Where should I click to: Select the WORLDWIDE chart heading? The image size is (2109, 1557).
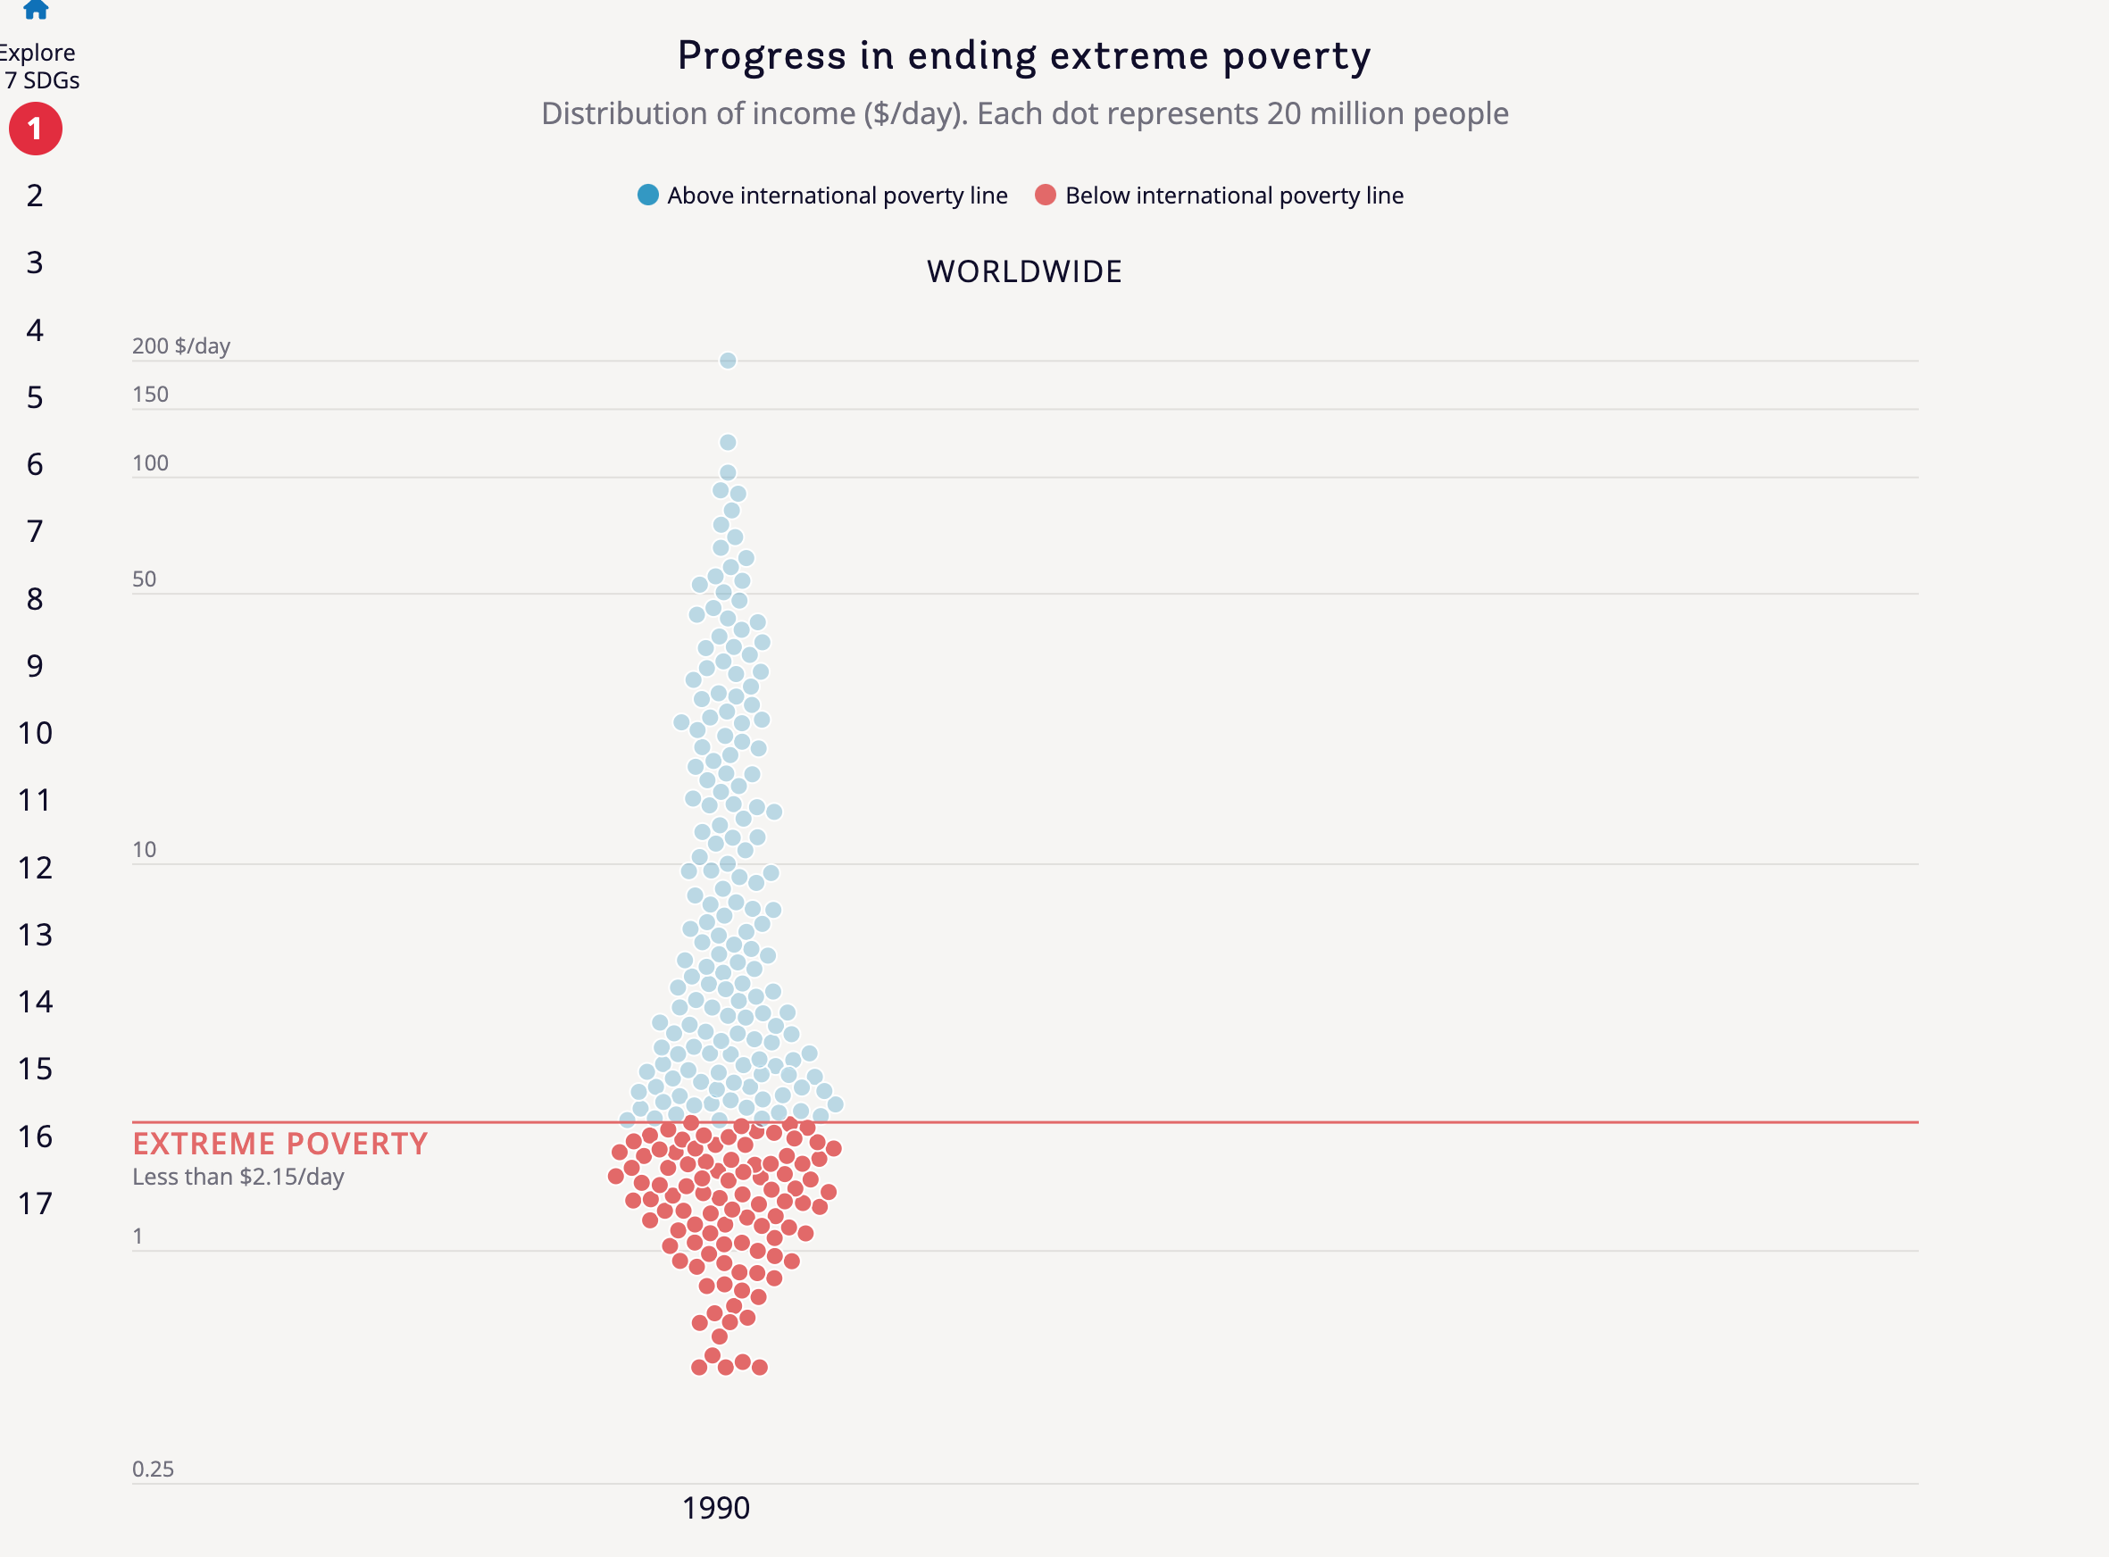1024,271
